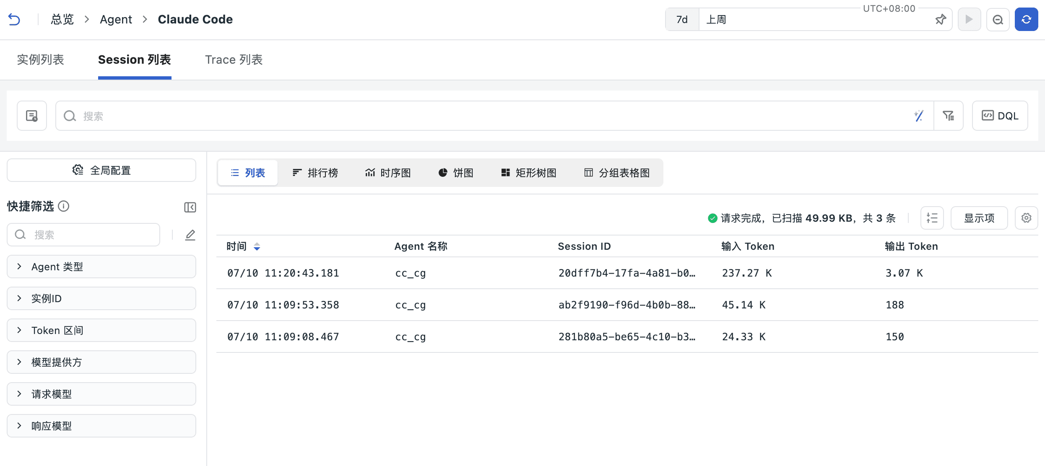Expand the 响应模型 filter
This screenshot has width=1045, height=466.
pyautogui.click(x=101, y=426)
